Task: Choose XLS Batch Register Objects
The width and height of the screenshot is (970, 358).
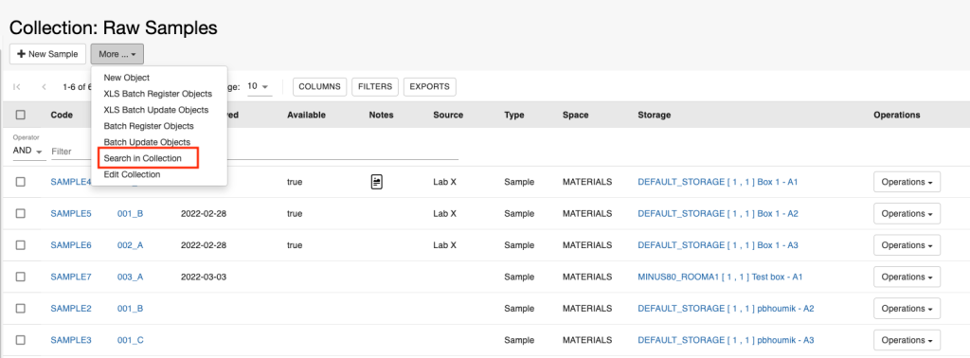Action: (x=158, y=94)
